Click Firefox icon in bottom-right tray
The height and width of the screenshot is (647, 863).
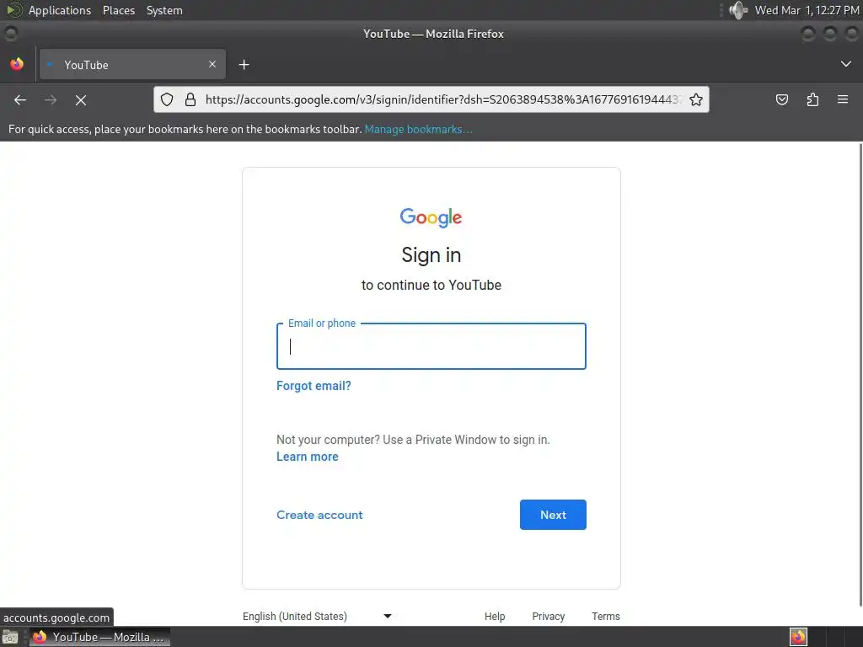[798, 637]
